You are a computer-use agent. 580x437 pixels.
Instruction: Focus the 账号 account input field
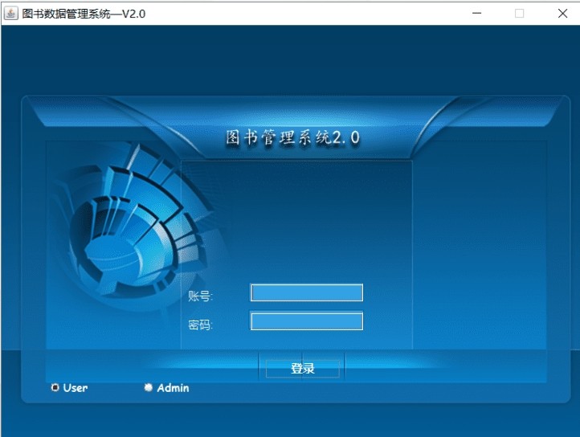tap(307, 293)
